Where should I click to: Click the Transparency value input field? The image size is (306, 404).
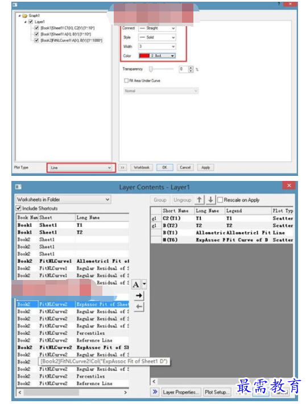(184, 69)
